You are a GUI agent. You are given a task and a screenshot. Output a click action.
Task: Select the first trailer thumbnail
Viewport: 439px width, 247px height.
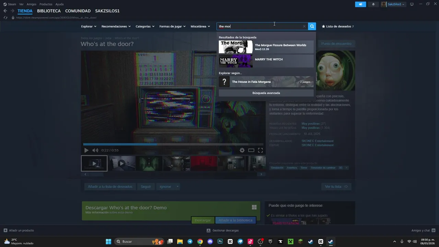coord(94,163)
